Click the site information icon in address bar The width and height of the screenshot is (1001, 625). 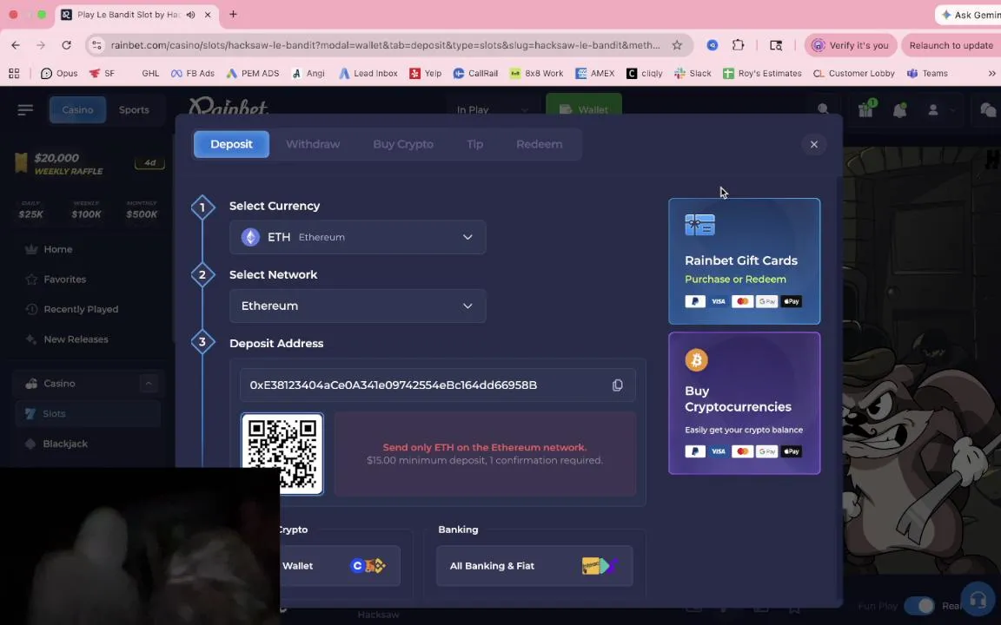[96, 45]
